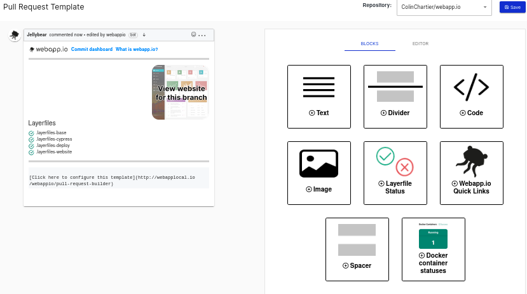Click the webapp.io logo in comment
Viewport: 527px width, 294px height.
48,49
